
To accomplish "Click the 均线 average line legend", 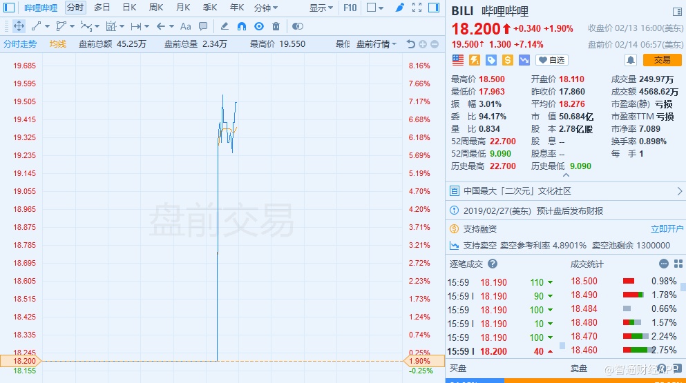I will coord(57,43).
